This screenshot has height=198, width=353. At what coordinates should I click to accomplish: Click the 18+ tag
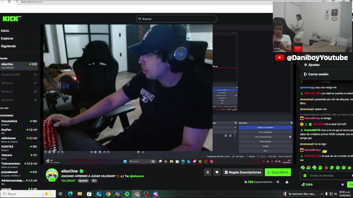(94, 181)
